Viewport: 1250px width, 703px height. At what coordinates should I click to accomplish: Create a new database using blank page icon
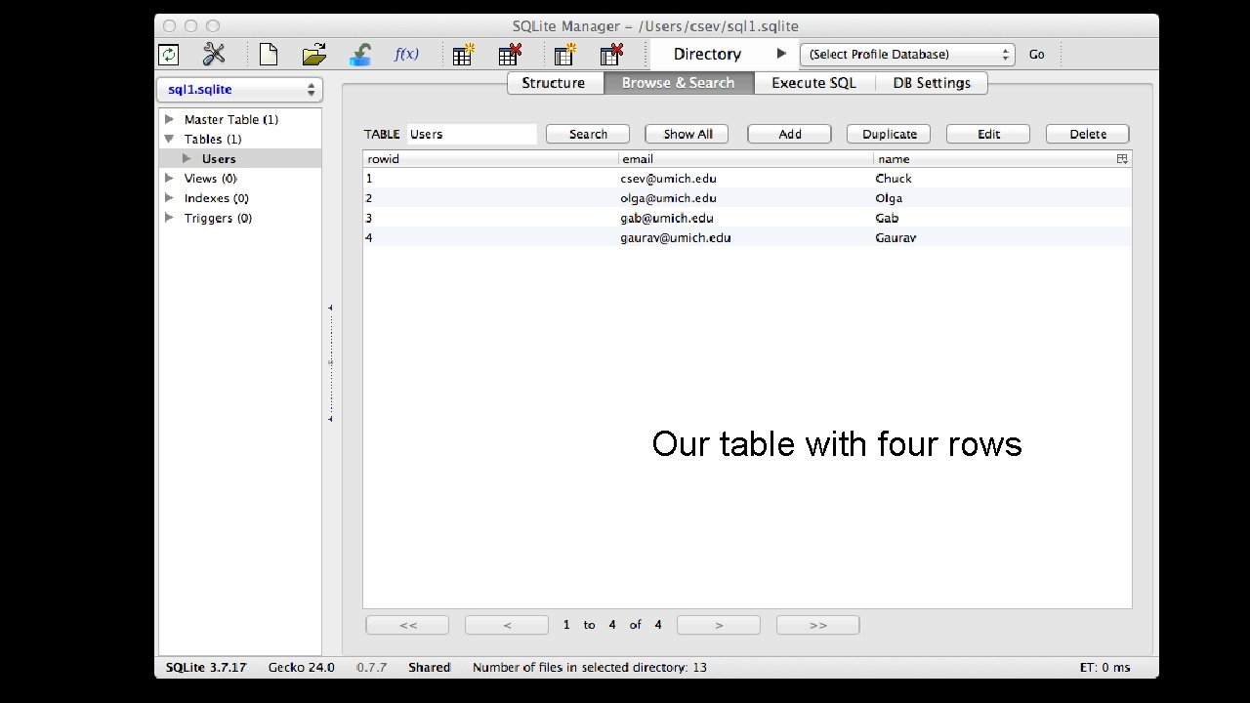269,55
